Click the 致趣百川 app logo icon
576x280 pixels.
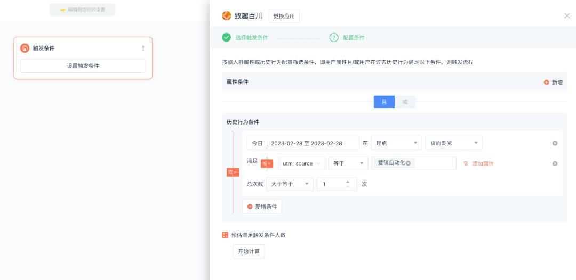(x=226, y=16)
